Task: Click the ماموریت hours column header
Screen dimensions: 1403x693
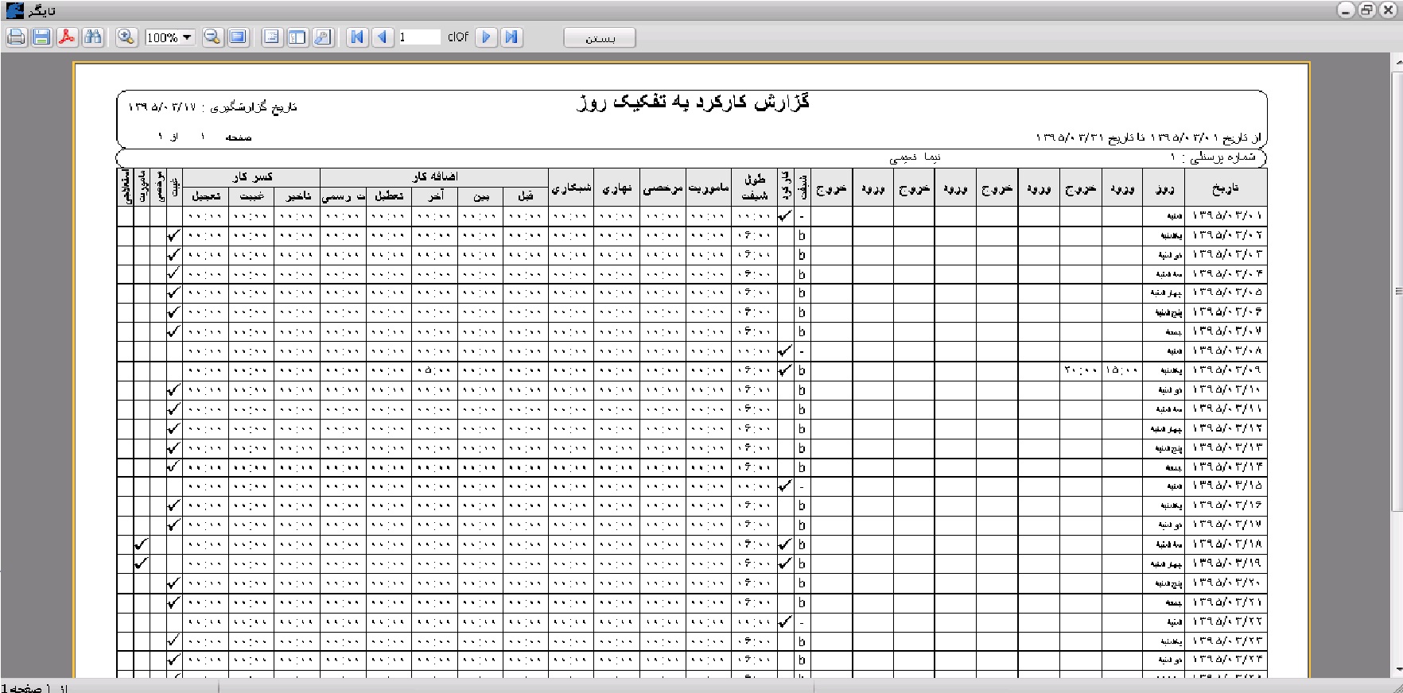Action: (x=708, y=188)
